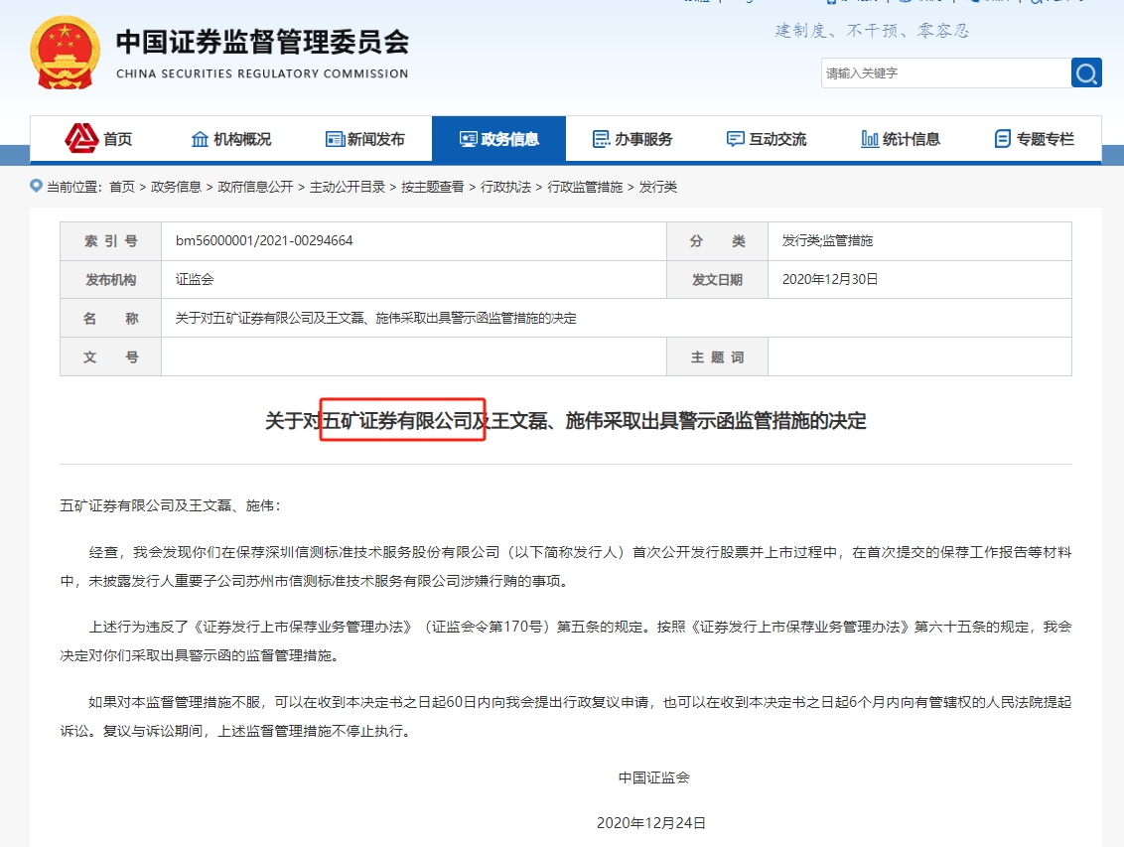
Task: Select 主动公开目录 breadcrumb link
Action: click(347, 187)
